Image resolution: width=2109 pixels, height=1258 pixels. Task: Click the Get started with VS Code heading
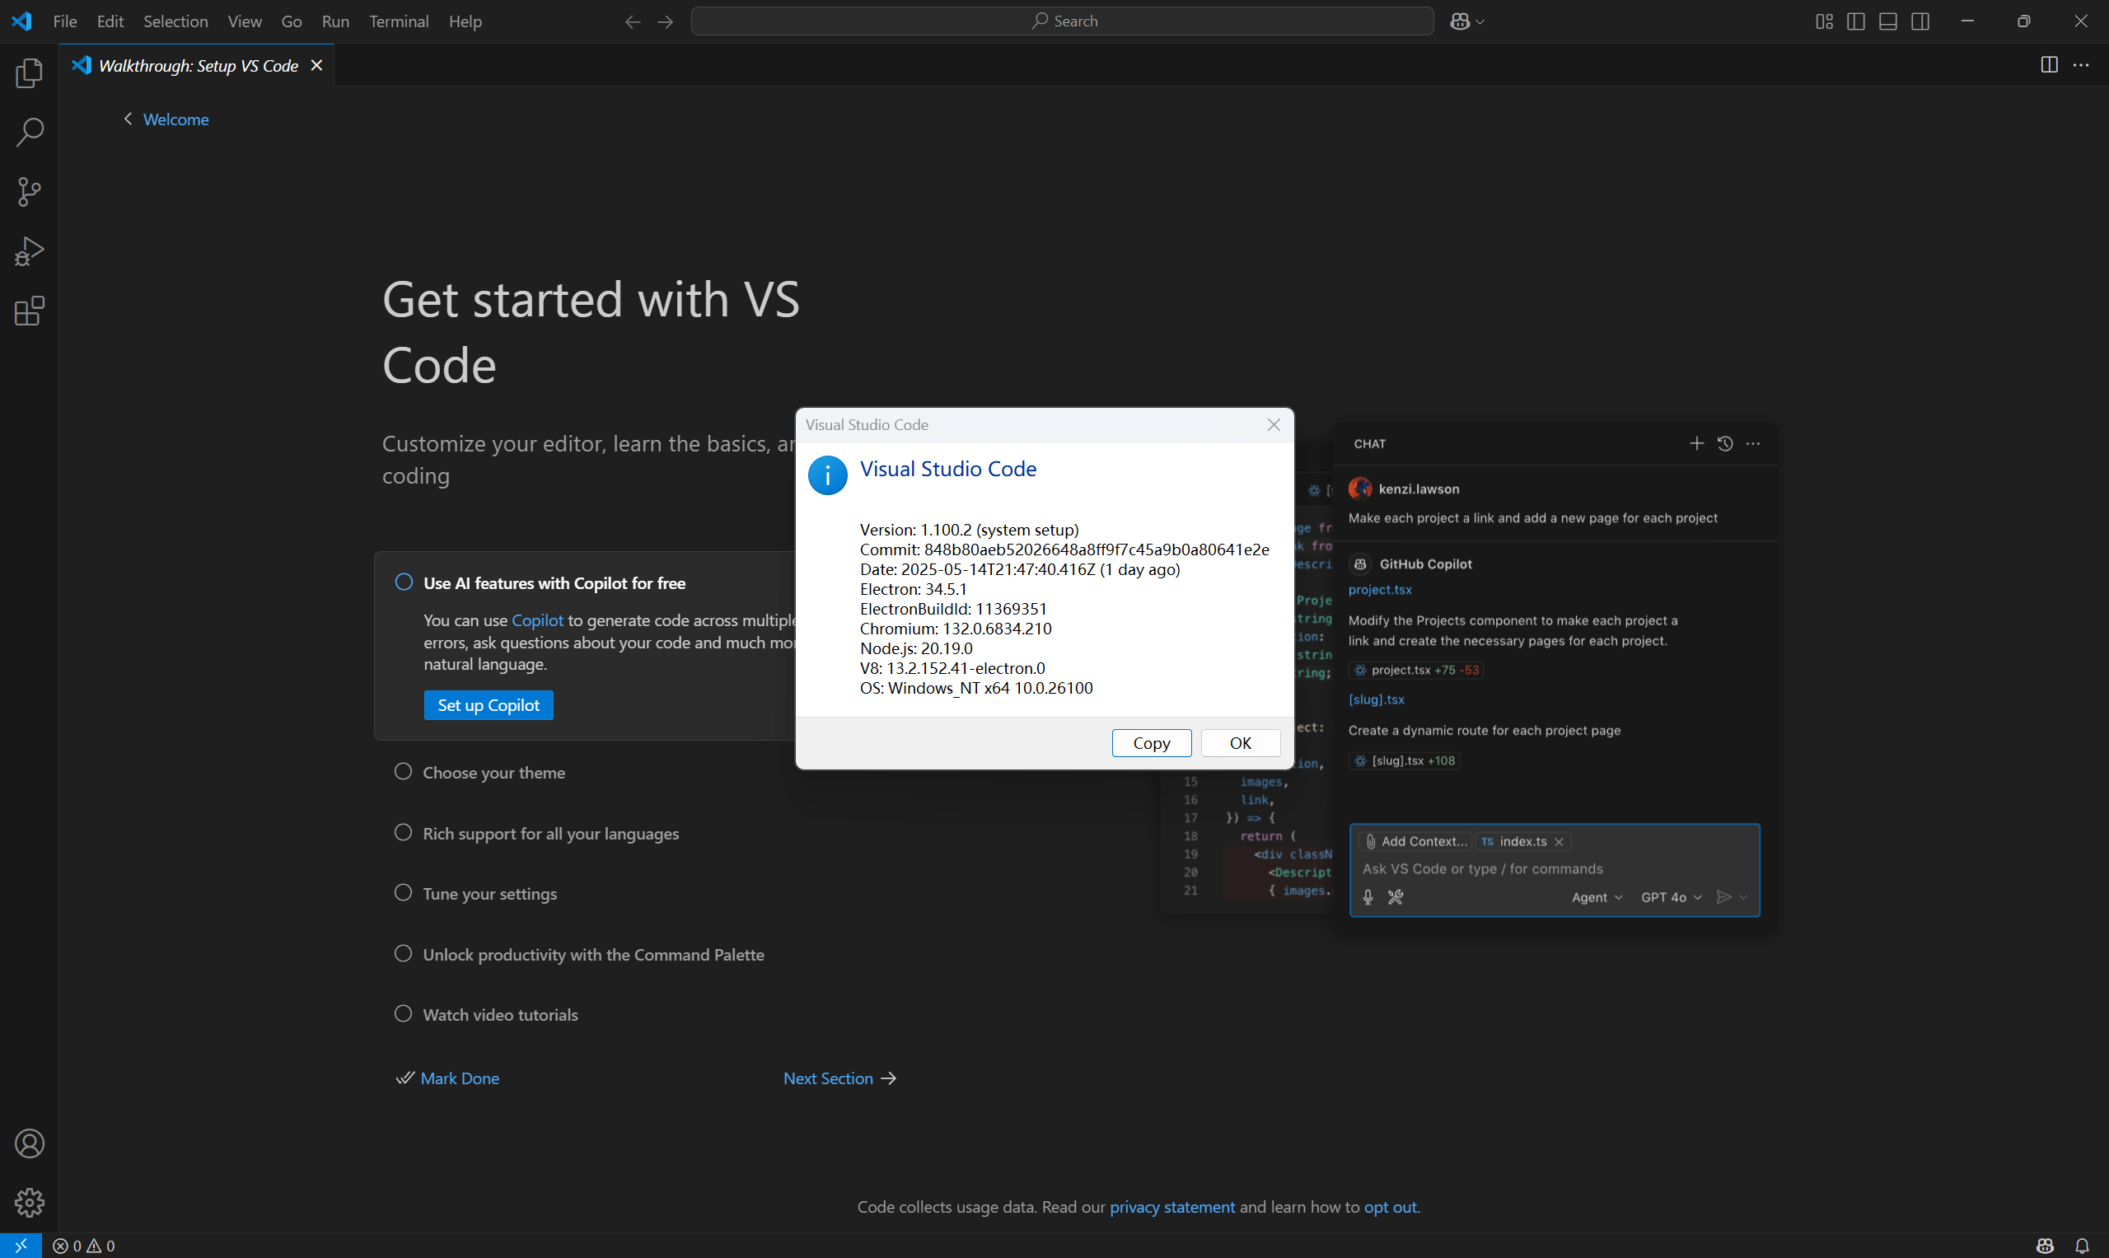pyautogui.click(x=591, y=332)
